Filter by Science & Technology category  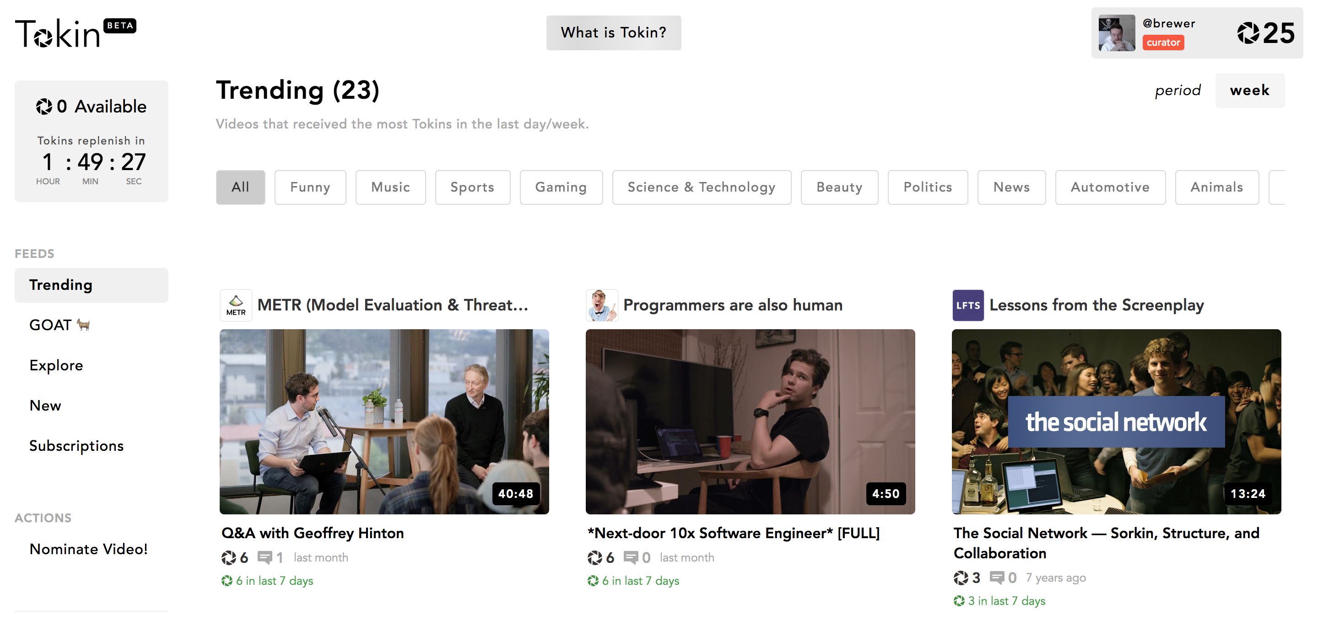coord(702,187)
